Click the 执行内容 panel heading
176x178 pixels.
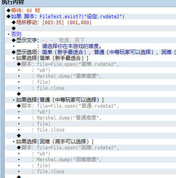pyautogui.click(x=13, y=2)
